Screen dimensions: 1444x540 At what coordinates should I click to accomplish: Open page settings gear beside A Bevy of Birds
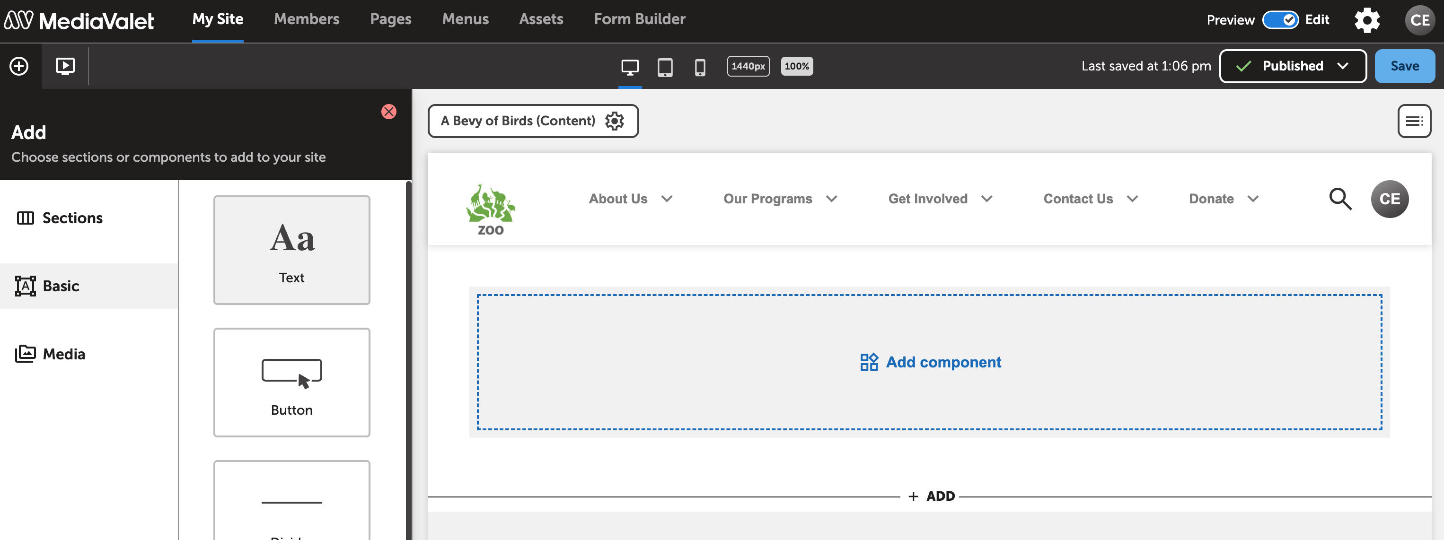click(615, 121)
